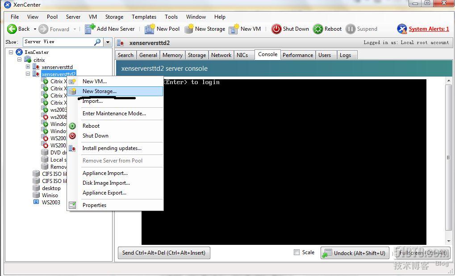Click Send Ctrl+Alt+Del button

[164, 252]
